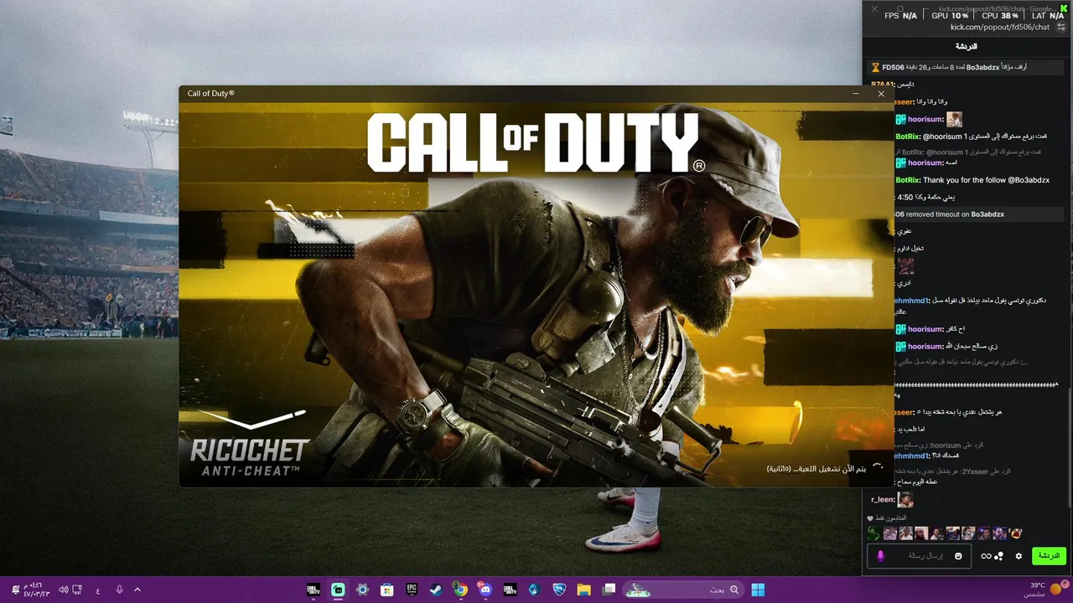Click the BotRix name in thank-you message
The height and width of the screenshot is (603, 1073).
click(908, 180)
